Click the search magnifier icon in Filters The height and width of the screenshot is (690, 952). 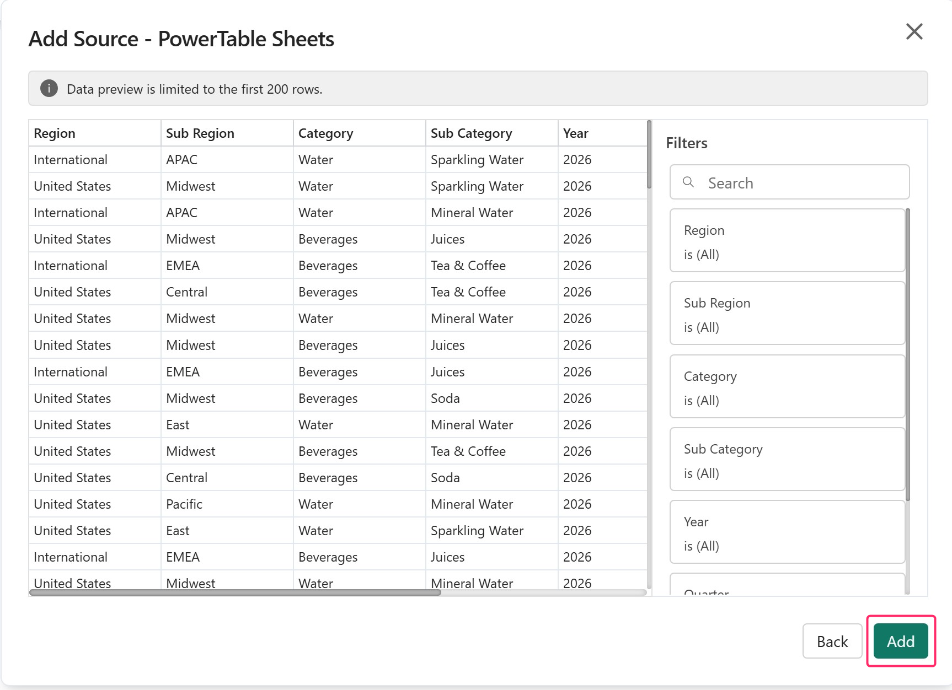pos(688,182)
